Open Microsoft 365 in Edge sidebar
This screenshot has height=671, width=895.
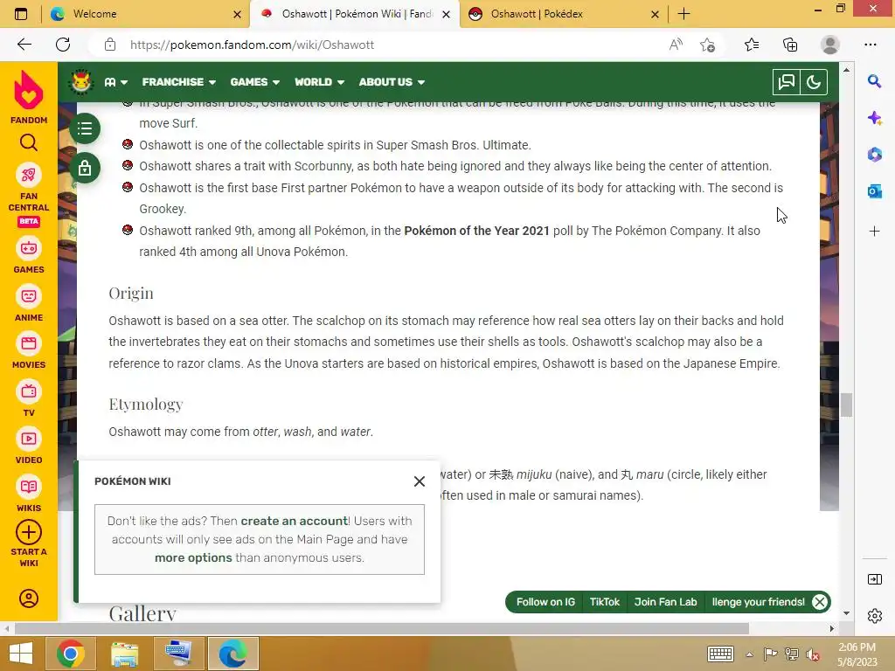[x=874, y=155]
